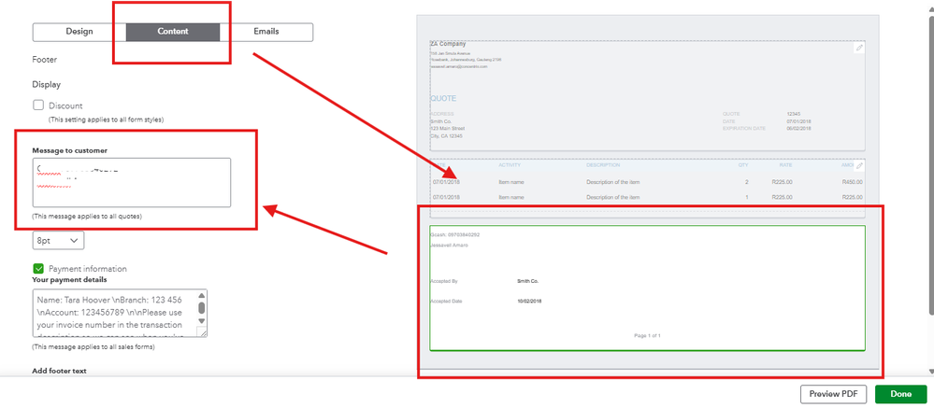Uncheck the Payment information checkbox
Screen dimensions: 934x408
[x=38, y=269]
